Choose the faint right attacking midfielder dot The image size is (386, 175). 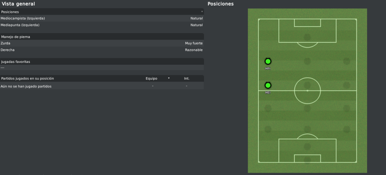[347, 61]
